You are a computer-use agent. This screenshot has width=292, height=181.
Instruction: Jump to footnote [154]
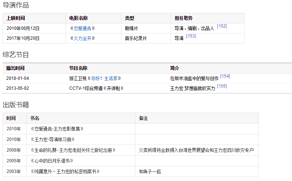(x=225, y=76)
